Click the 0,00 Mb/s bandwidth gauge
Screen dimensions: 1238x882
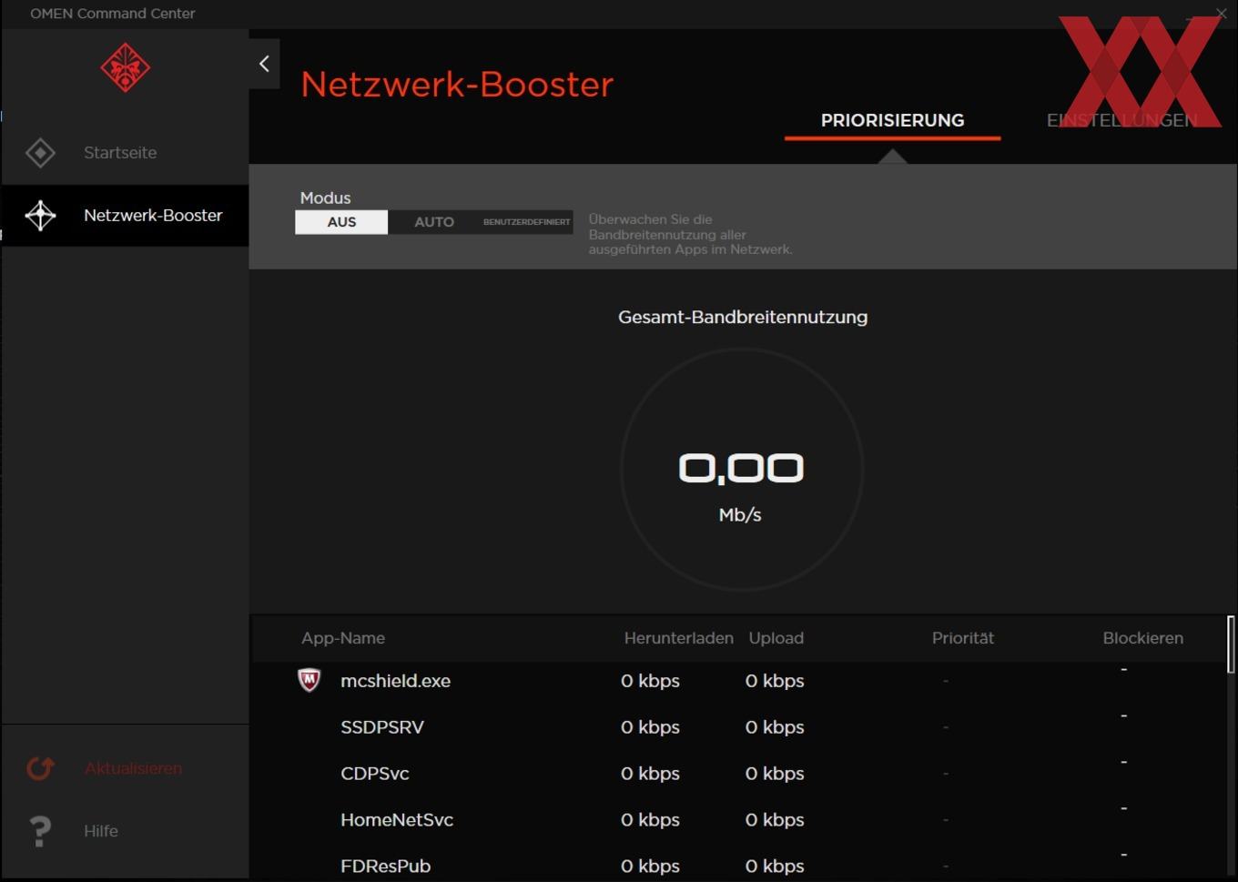coord(741,470)
